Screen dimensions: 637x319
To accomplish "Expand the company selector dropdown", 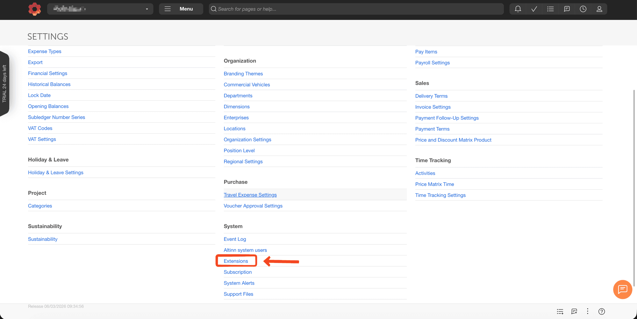I will [x=100, y=9].
